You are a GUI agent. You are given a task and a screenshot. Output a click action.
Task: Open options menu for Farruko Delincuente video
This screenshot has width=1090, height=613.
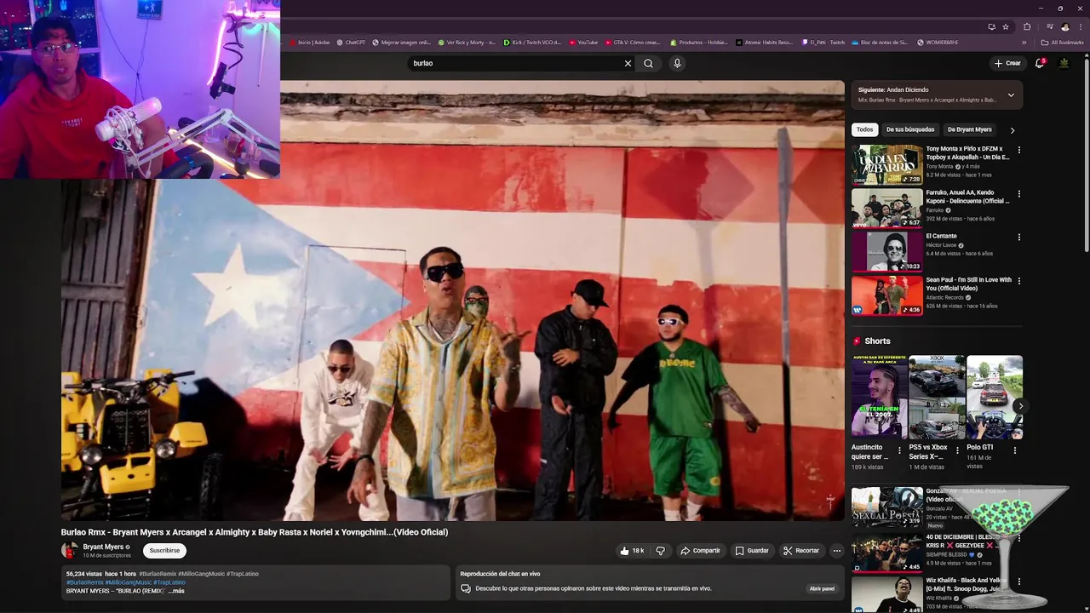tap(1018, 193)
